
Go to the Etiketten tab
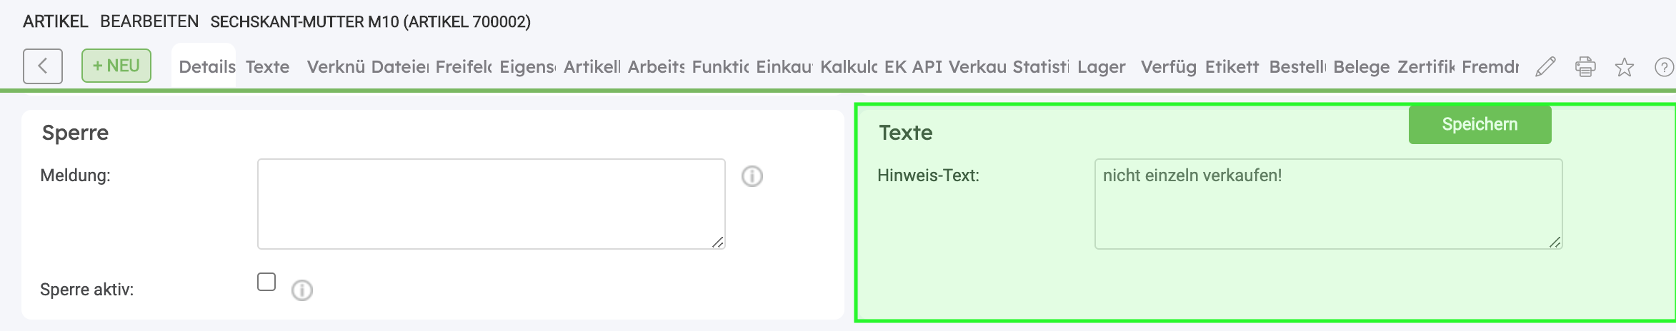click(x=1232, y=67)
